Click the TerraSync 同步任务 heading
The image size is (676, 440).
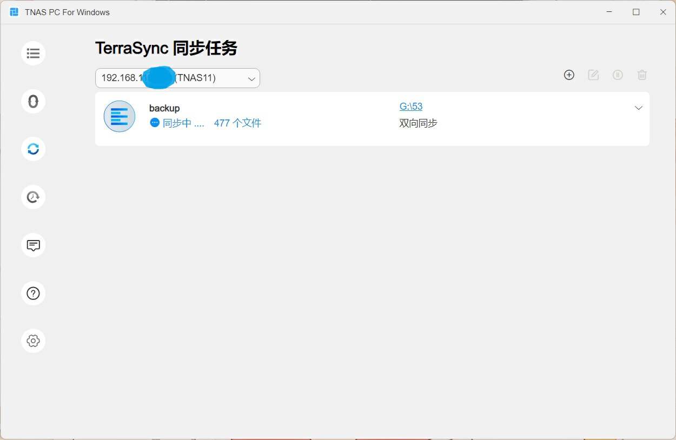[166, 49]
